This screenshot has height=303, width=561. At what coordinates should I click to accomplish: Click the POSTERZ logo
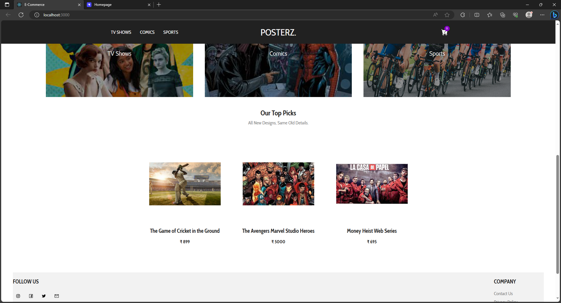(x=278, y=32)
